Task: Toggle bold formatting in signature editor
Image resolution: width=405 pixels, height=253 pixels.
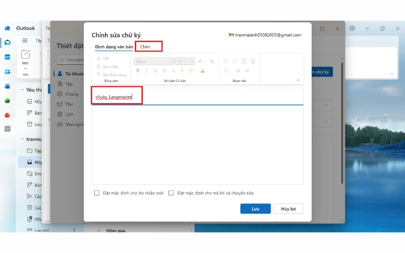Action: click(x=138, y=71)
